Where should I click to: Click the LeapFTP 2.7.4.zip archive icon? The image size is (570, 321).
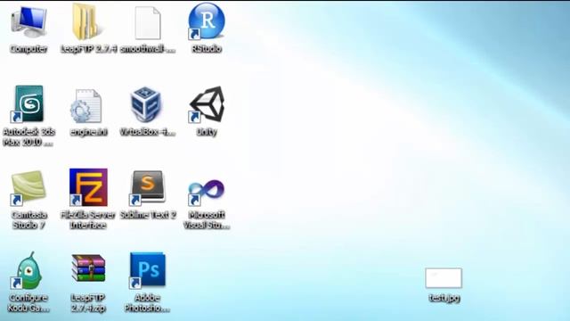click(88, 268)
